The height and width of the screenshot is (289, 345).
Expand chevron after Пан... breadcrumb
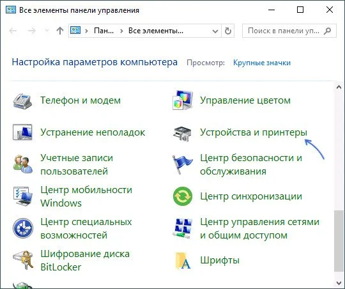[121, 31]
